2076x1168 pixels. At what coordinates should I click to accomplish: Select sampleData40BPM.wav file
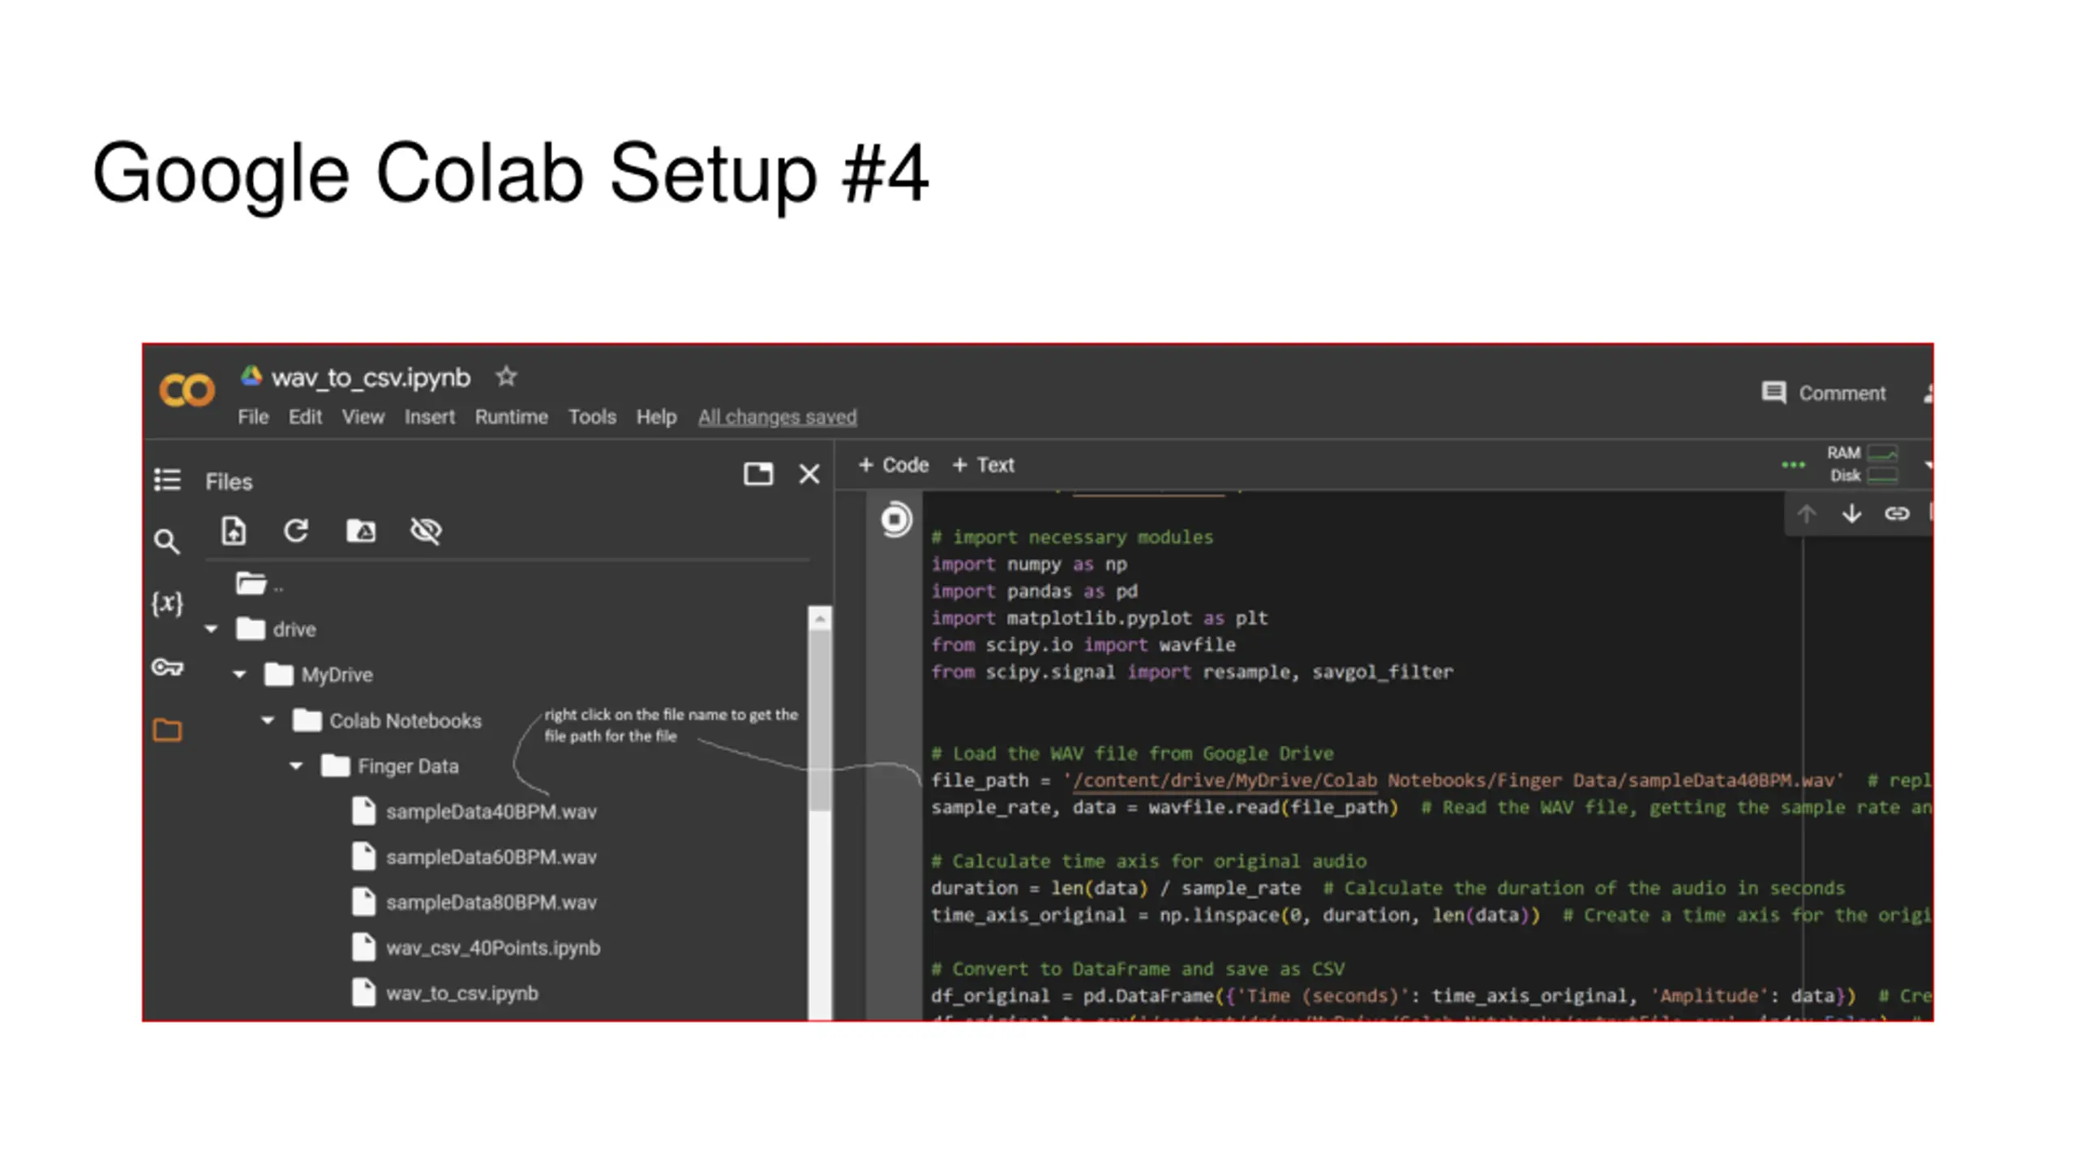click(x=474, y=811)
